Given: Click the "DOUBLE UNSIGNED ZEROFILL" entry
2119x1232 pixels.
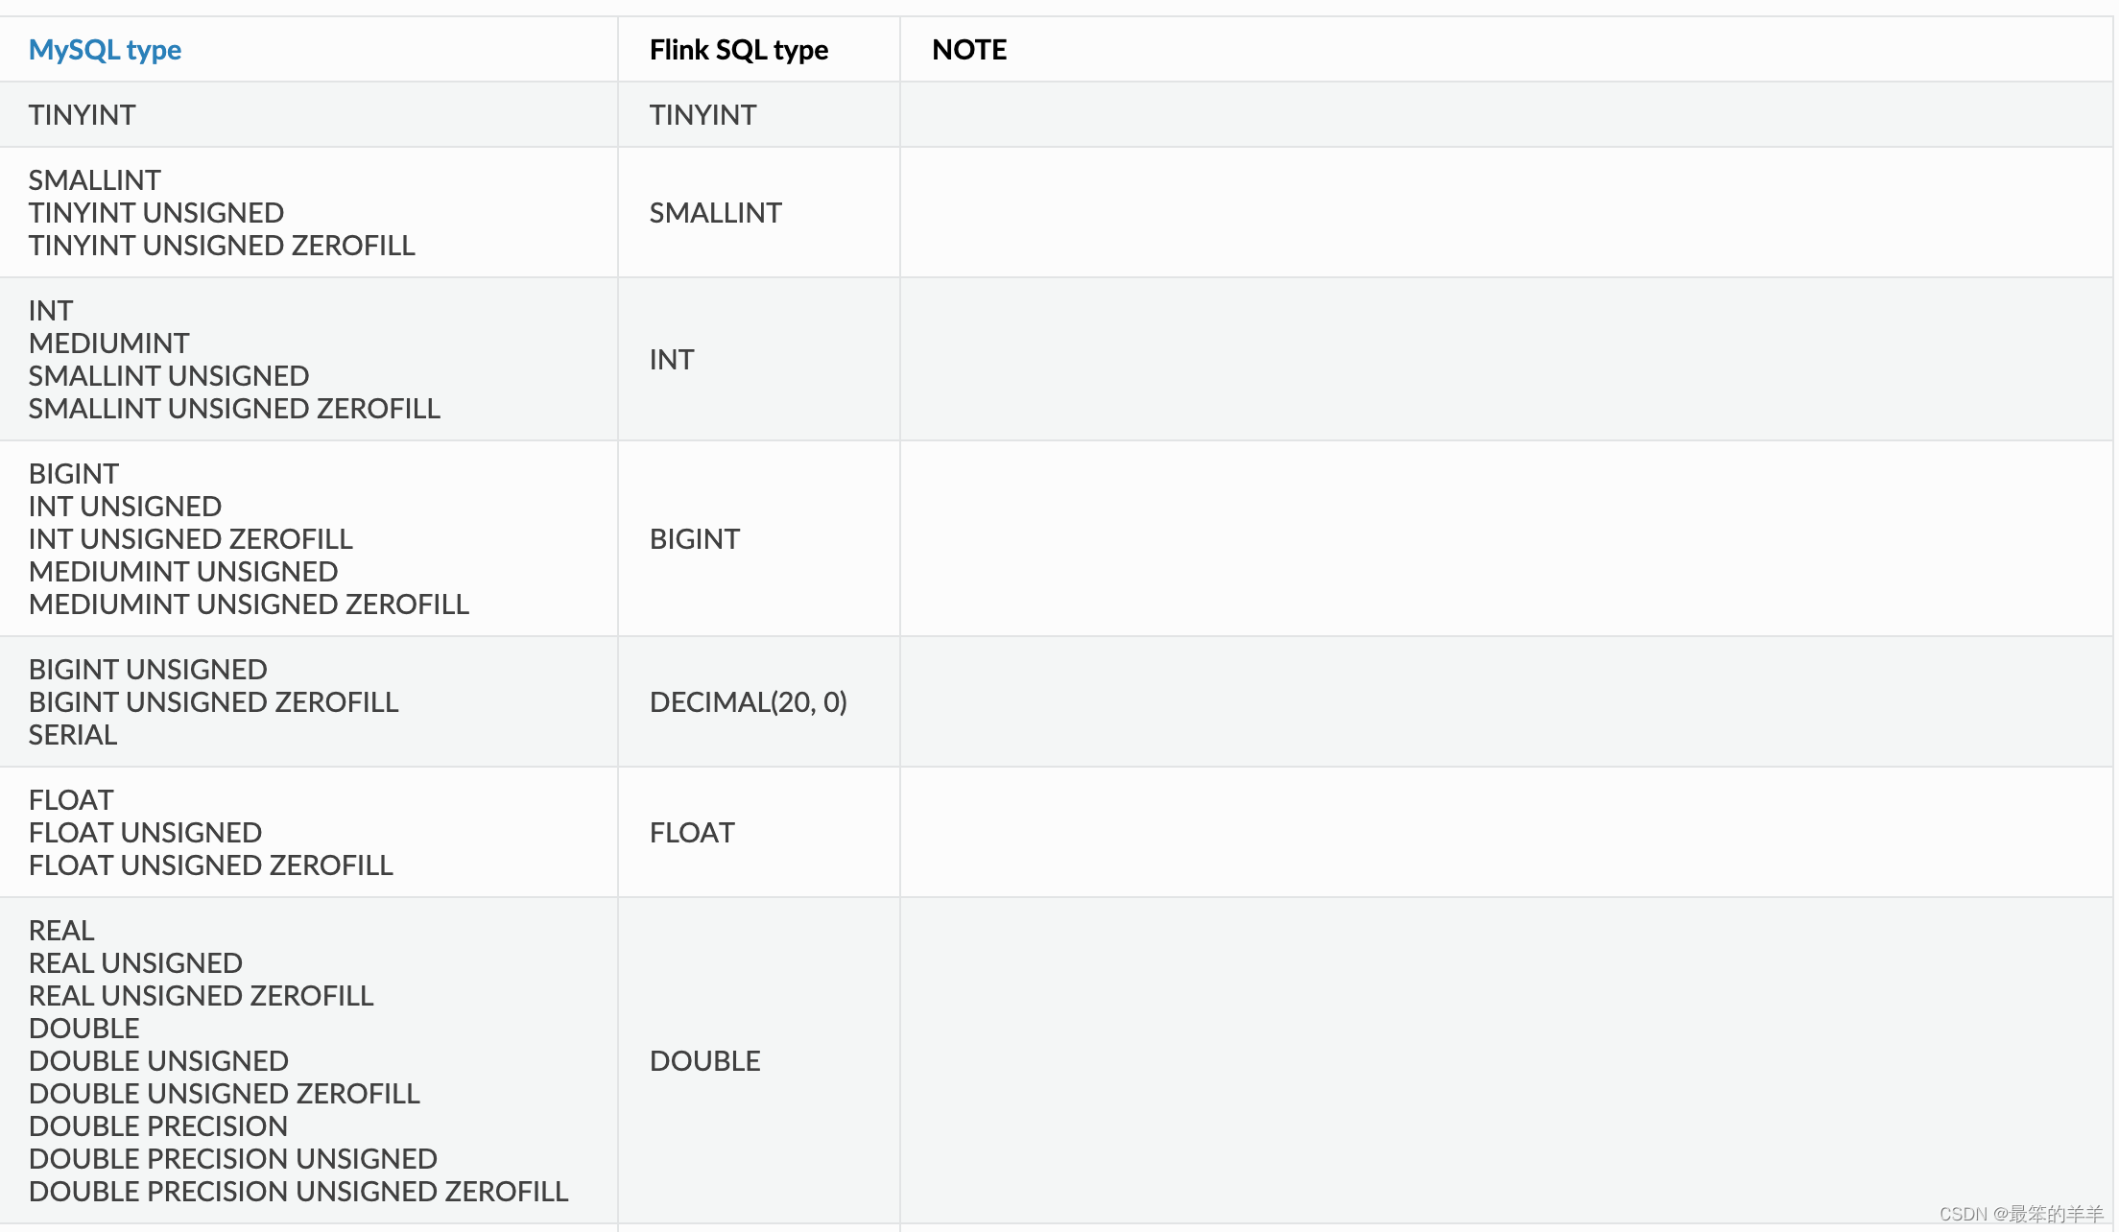Looking at the screenshot, I should click(225, 1094).
